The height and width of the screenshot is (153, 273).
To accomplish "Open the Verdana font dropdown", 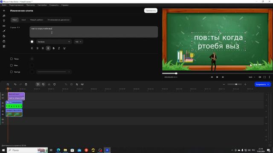I will coord(54,42).
